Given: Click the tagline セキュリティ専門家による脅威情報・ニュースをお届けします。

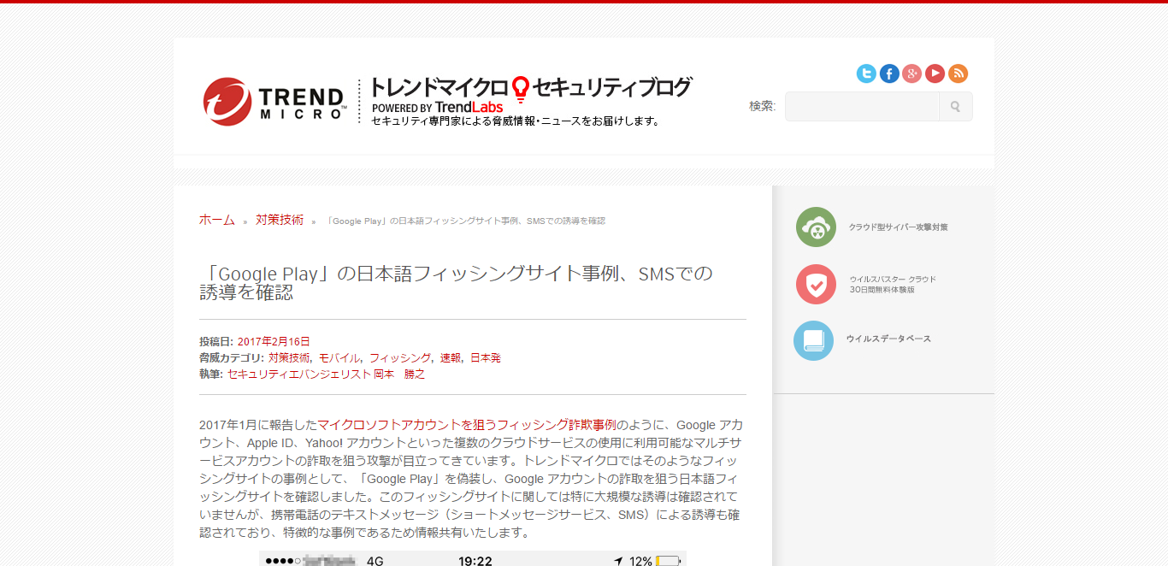Looking at the screenshot, I should click(x=516, y=121).
